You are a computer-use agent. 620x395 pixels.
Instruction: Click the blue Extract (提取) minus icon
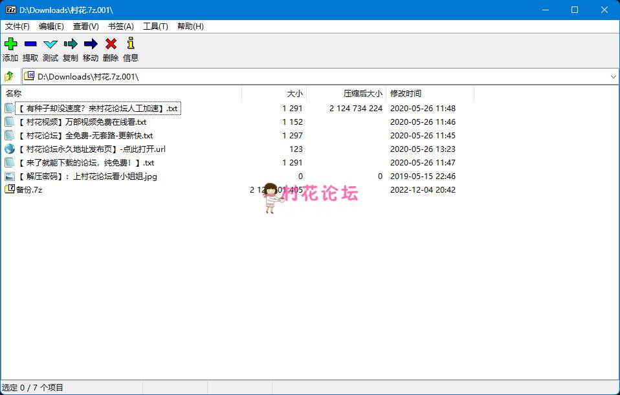coord(30,44)
